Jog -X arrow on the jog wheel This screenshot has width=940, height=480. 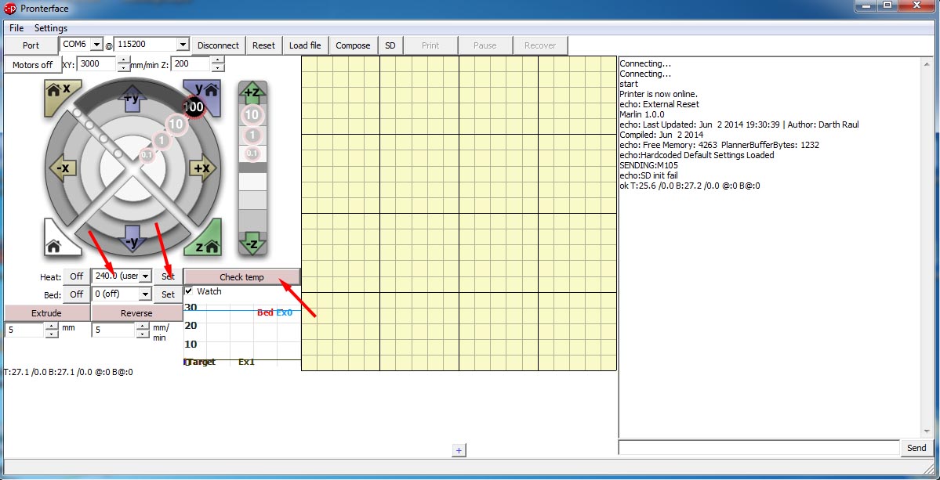[x=63, y=169]
